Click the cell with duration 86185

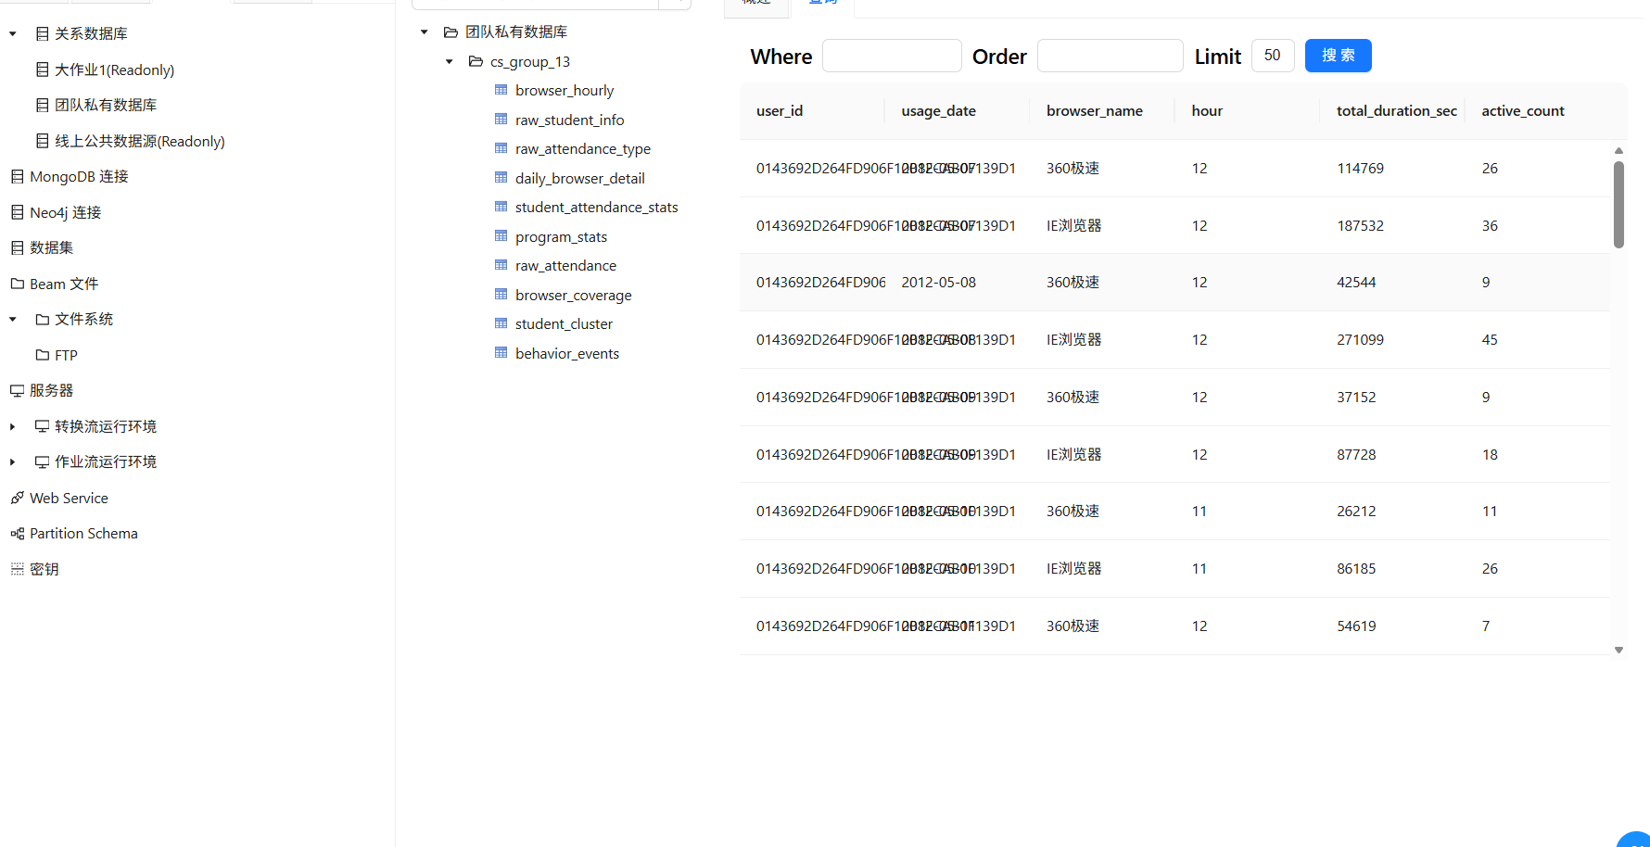coord(1392,568)
